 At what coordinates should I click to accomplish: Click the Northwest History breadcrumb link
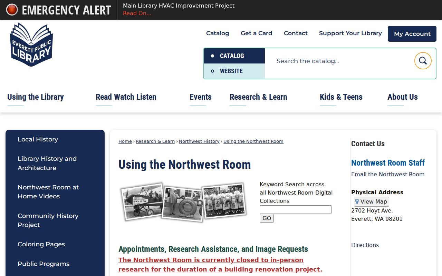click(x=199, y=141)
